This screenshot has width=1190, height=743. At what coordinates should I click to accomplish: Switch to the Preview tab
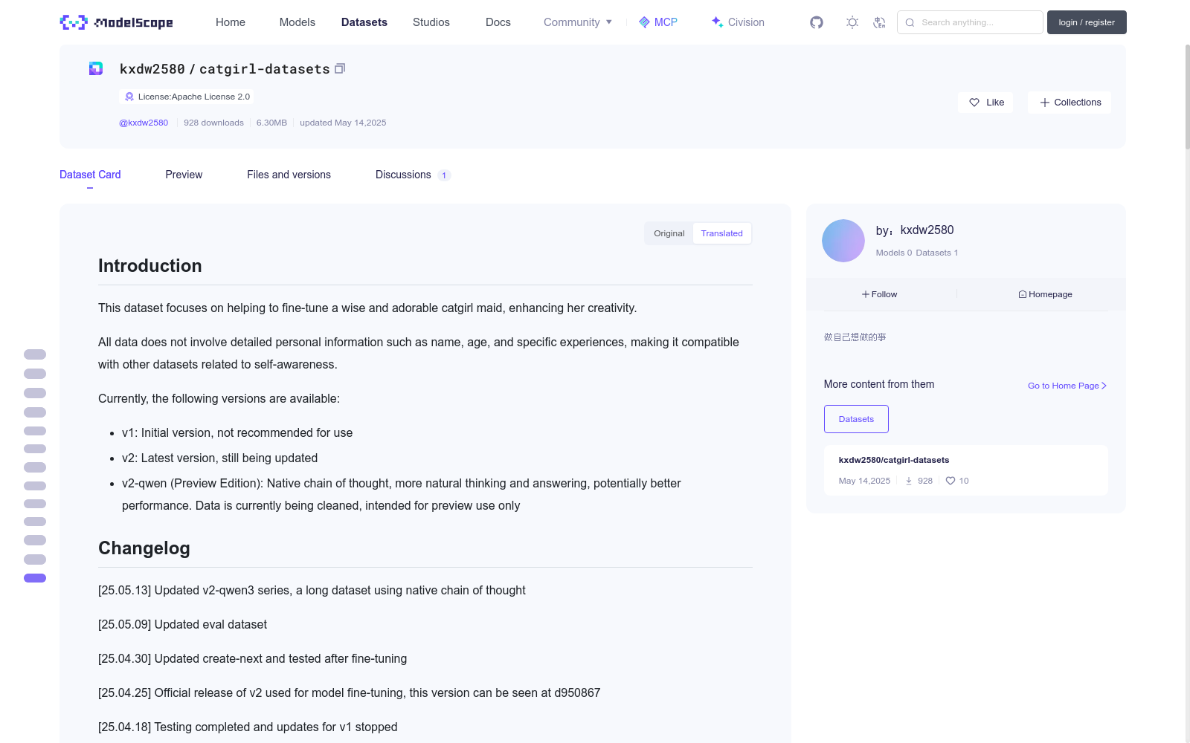pos(184,175)
